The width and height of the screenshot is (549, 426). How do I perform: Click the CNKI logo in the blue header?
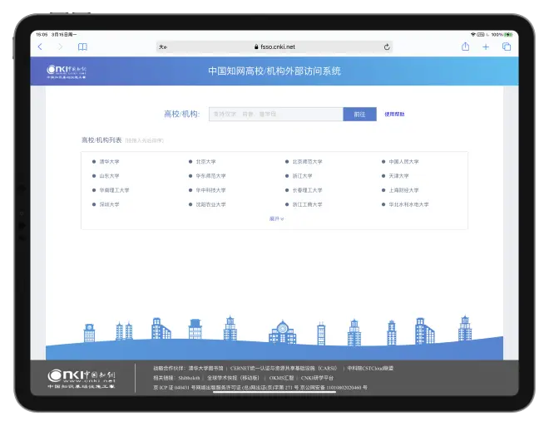67,71
